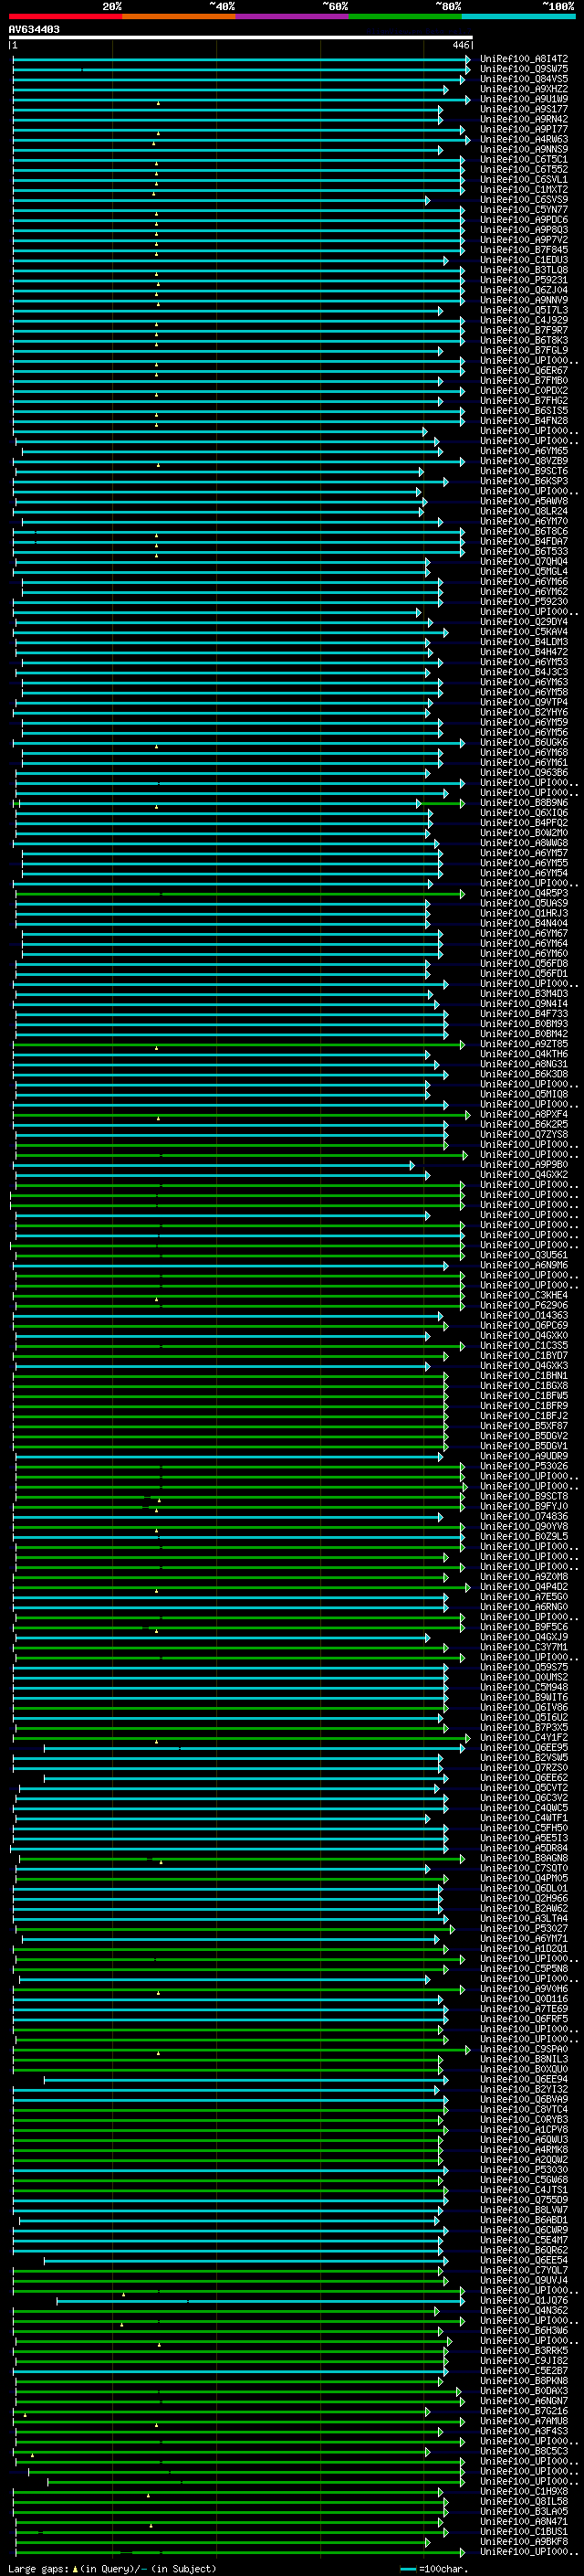The width and height of the screenshot is (584, 2576).
Task: Select the UniRef100_A7E5G0 hit
Action: [524, 1597]
